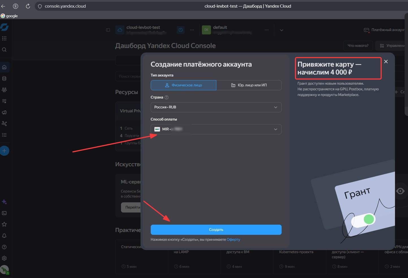The width and height of the screenshot is (408, 278).
Task: Open the Оферту link
Action: (x=233, y=240)
